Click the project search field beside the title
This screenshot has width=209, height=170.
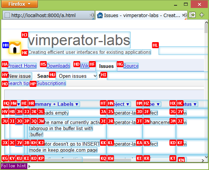183,51
